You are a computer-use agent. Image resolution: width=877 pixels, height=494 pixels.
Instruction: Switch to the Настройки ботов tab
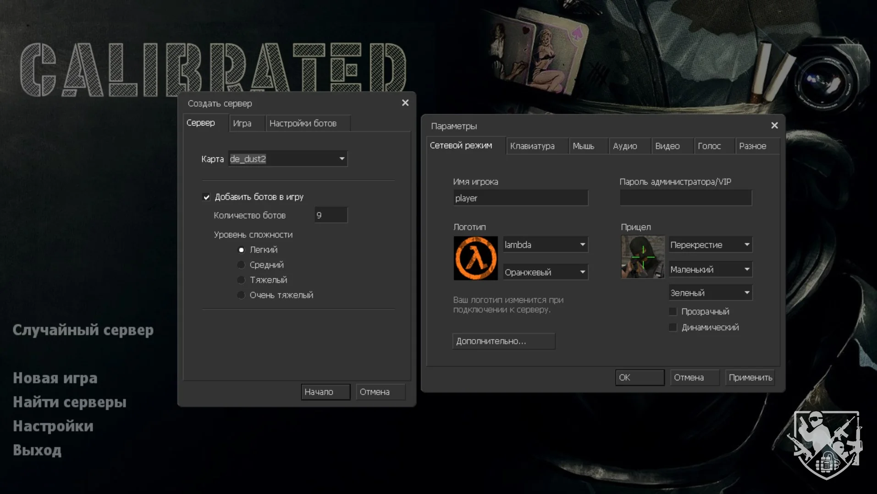tap(303, 124)
